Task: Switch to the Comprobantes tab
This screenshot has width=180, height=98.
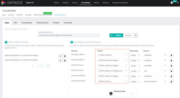Action: [27, 23]
